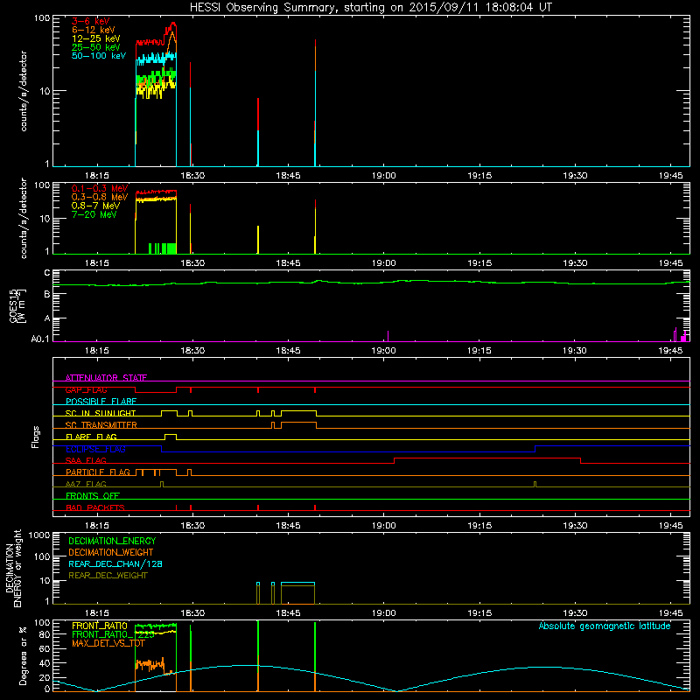Image resolution: width=700 pixels, height=700 pixels.
Task: Click the DECIMATION_WEIGHT legend label
Action: pos(111,552)
